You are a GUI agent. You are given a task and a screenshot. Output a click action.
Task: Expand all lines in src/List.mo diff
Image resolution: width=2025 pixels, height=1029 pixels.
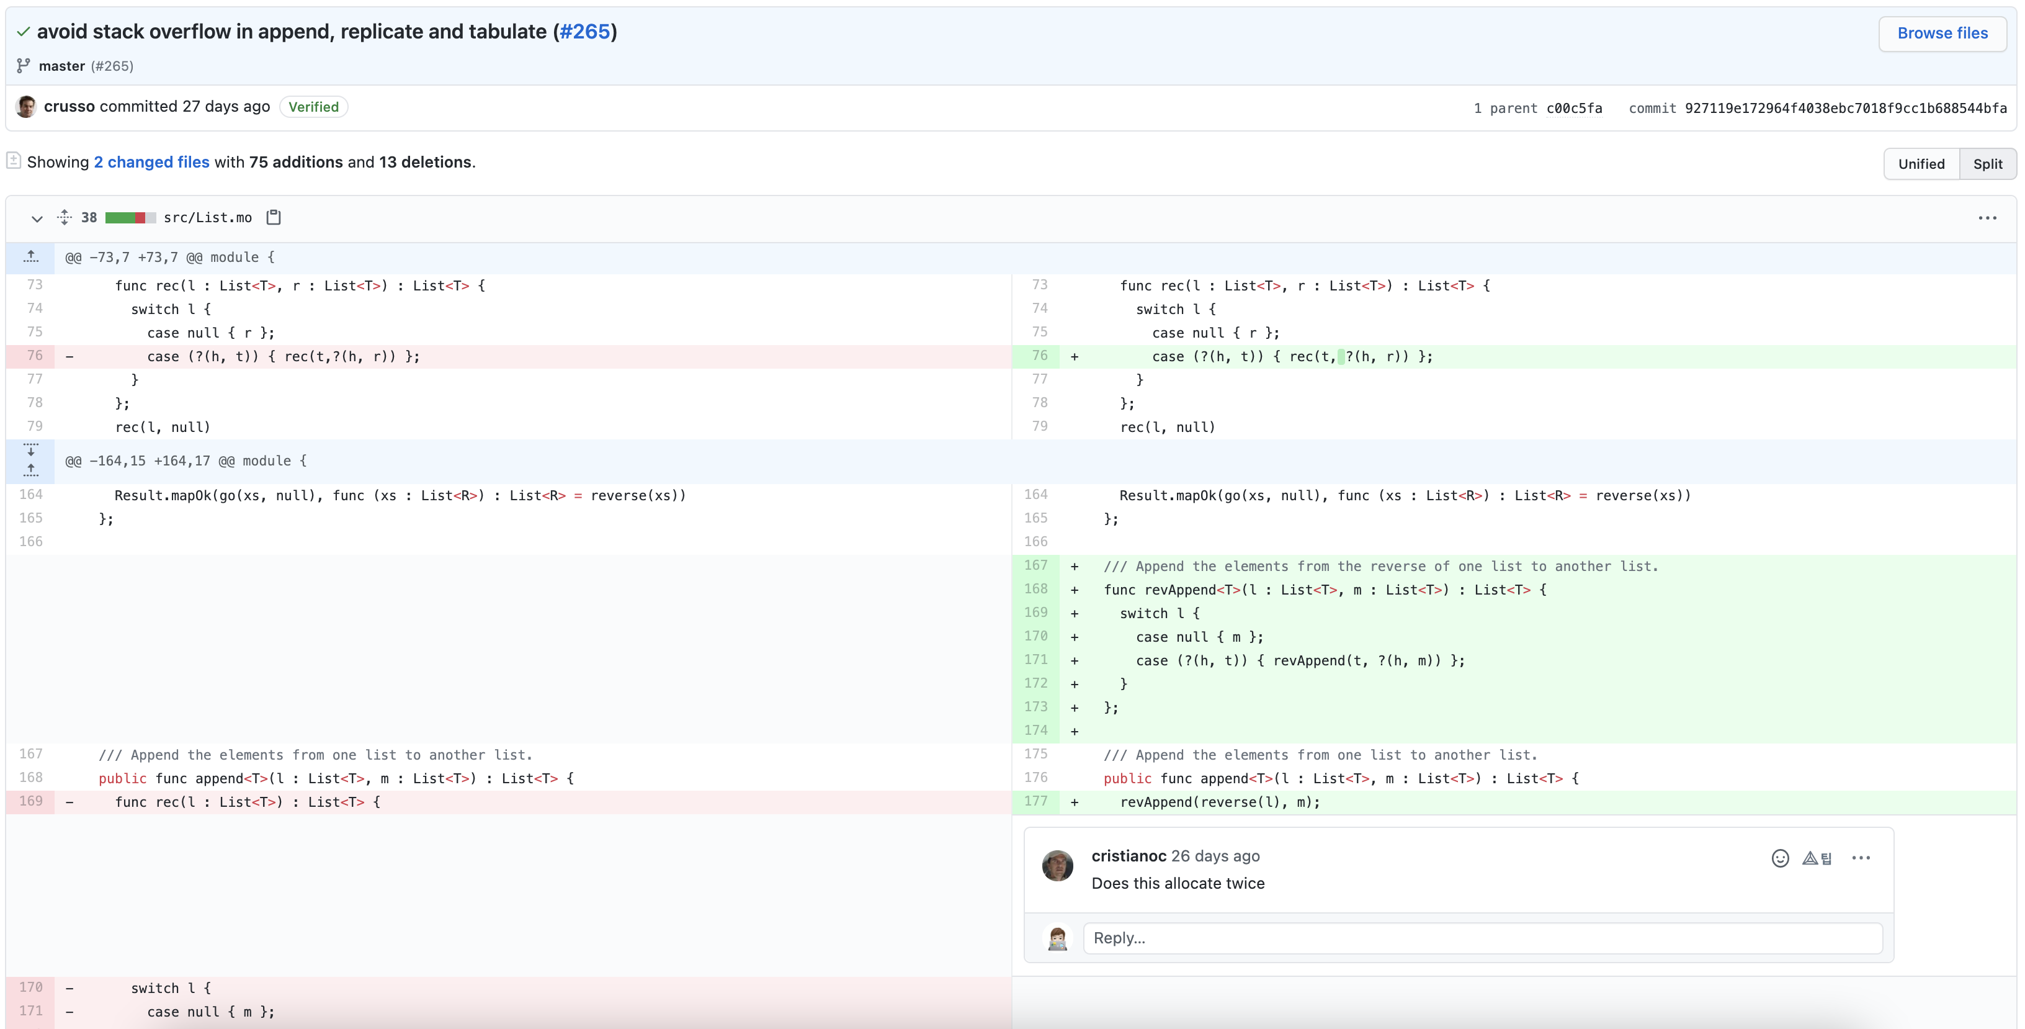65,217
